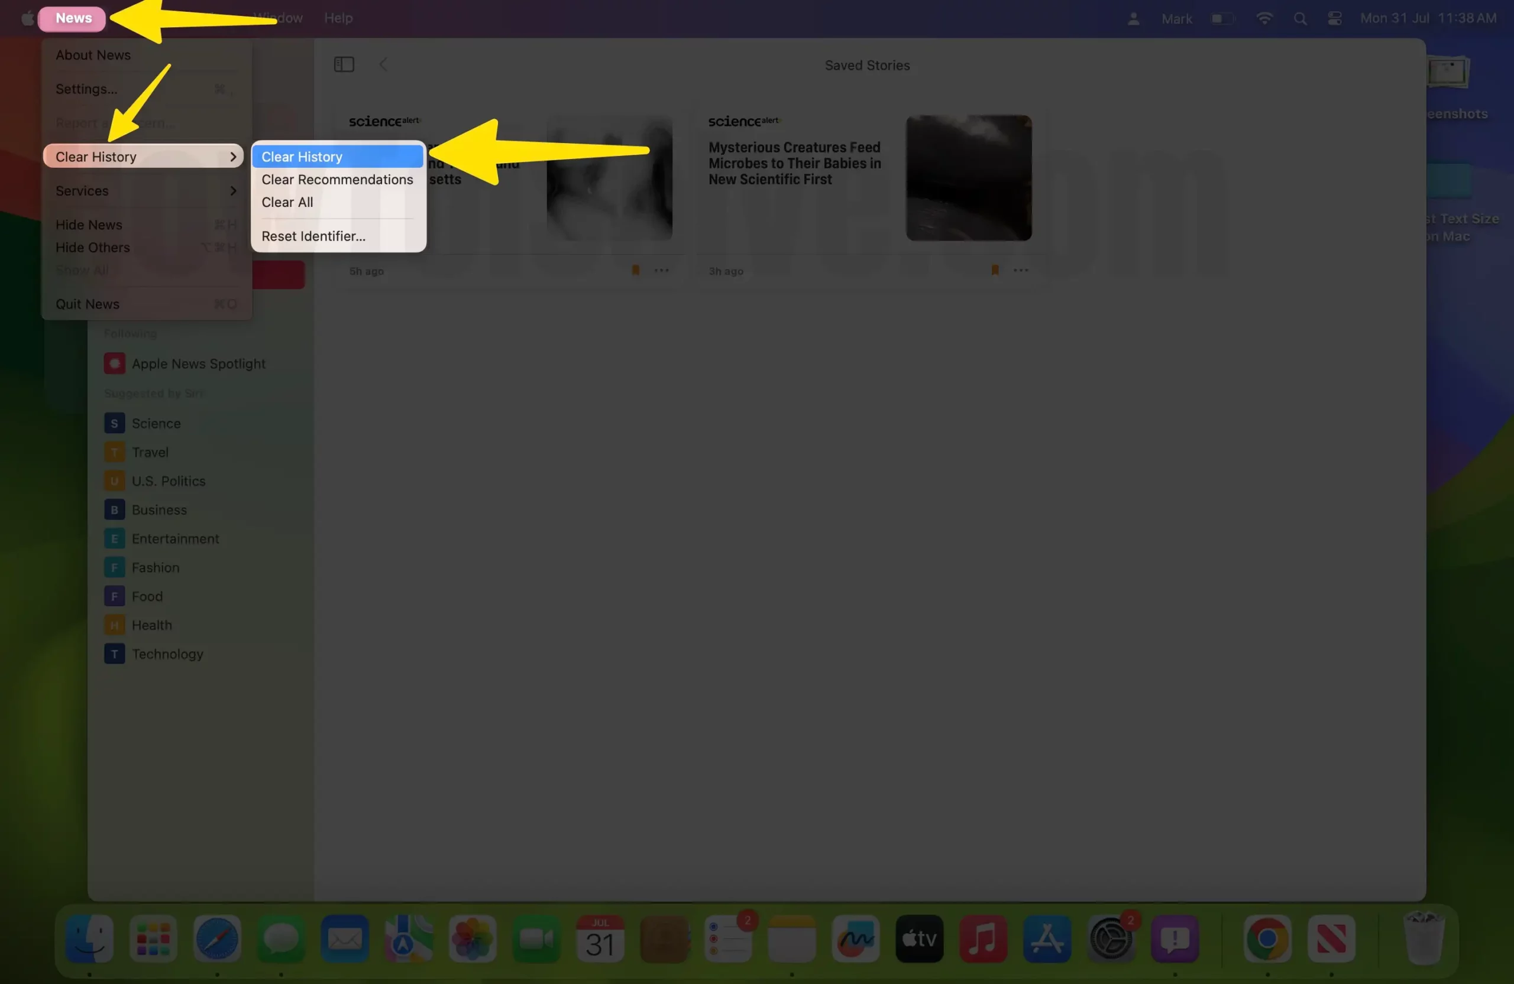This screenshot has width=1514, height=984.
Task: Open thumbnail of 5h ago story
Action: [x=609, y=178]
